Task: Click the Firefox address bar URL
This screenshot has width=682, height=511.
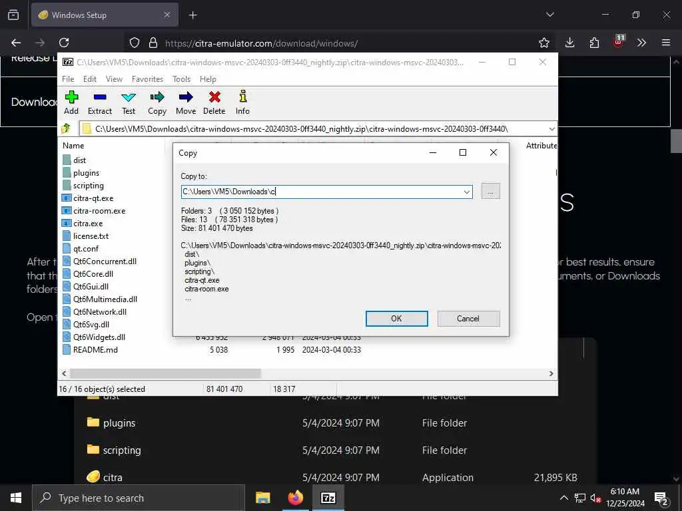Action: click(261, 43)
